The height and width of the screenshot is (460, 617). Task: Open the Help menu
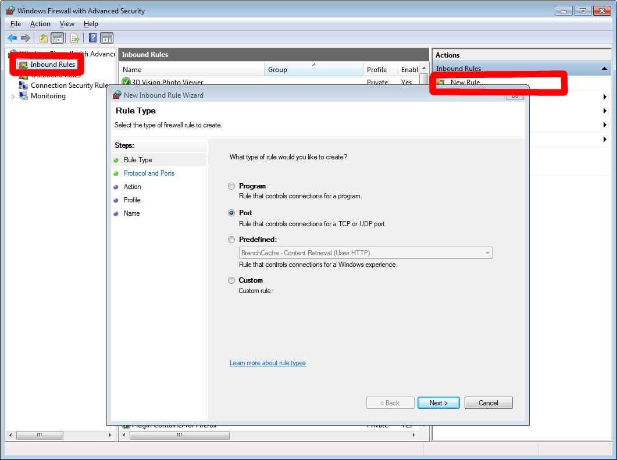[91, 24]
